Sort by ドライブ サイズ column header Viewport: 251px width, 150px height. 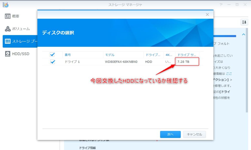tap(187, 55)
